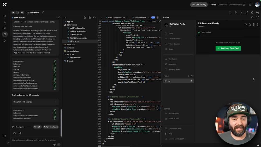Switch to IconComponents.tsx editor tab

[x=116, y=17]
